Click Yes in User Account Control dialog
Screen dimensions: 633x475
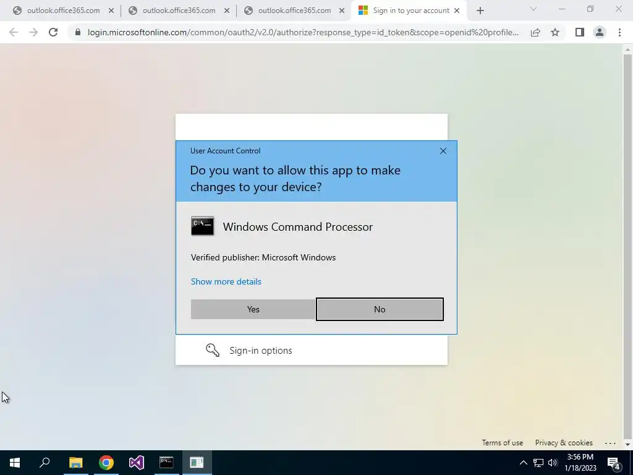253,309
